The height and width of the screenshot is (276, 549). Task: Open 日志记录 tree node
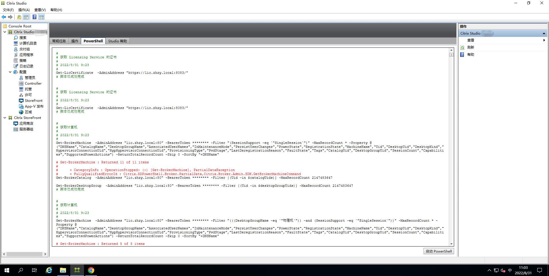26,66
